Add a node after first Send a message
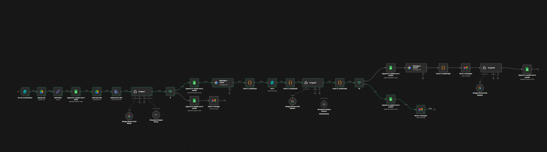Viewport: 547px width, 152px height. point(224,100)
